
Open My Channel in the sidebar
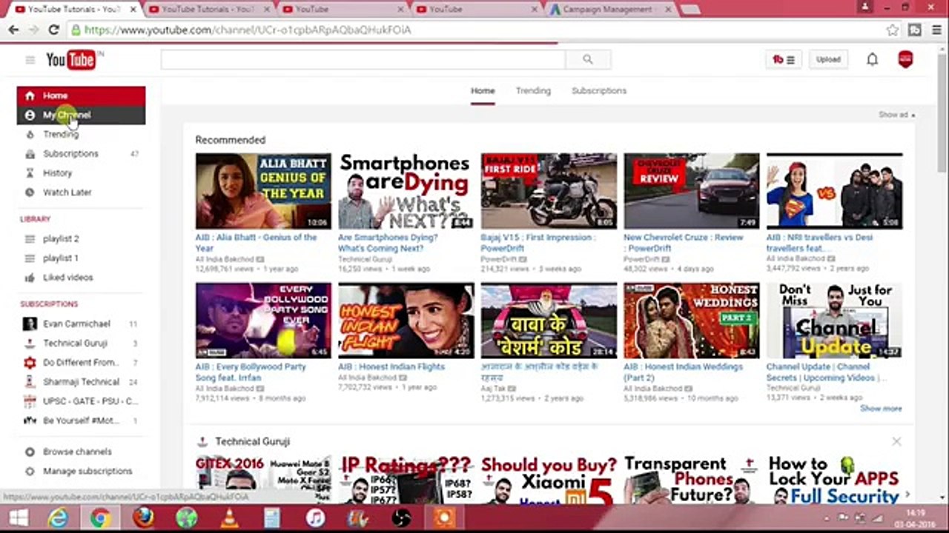[x=81, y=115]
